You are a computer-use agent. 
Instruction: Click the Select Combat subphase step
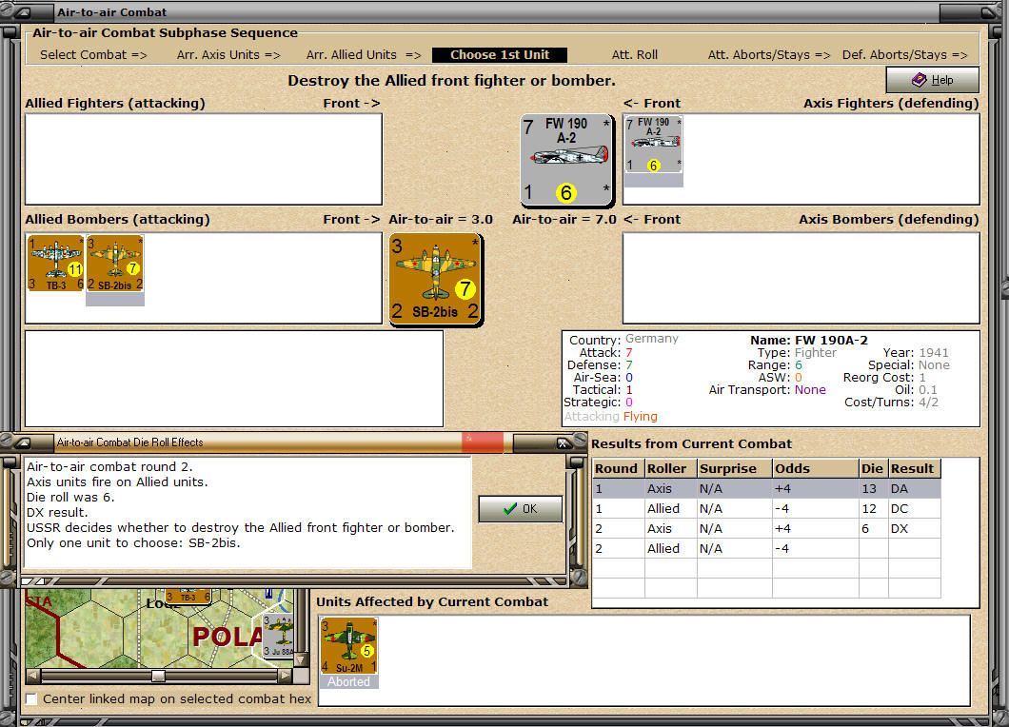tap(93, 54)
